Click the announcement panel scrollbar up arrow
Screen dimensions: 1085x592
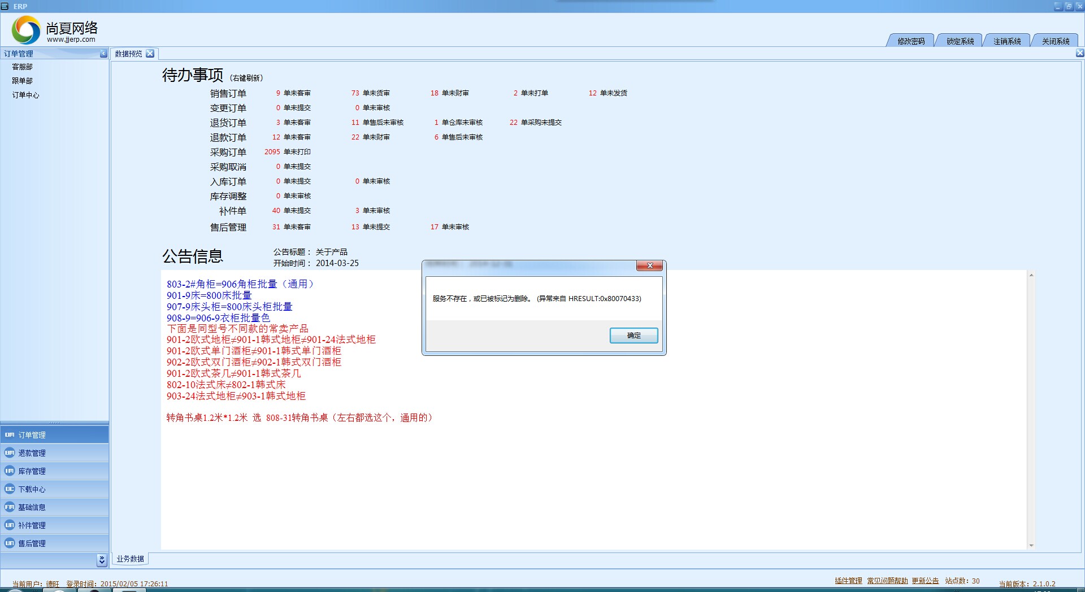[1032, 275]
